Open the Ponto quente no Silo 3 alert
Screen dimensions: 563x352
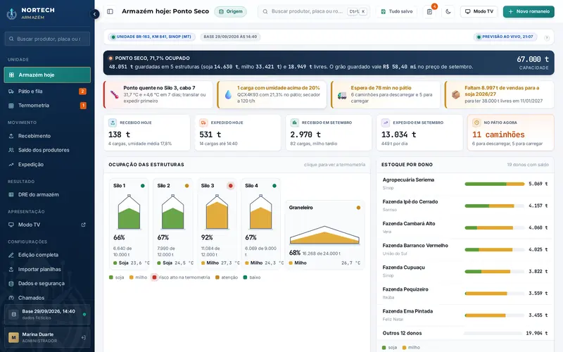158,94
